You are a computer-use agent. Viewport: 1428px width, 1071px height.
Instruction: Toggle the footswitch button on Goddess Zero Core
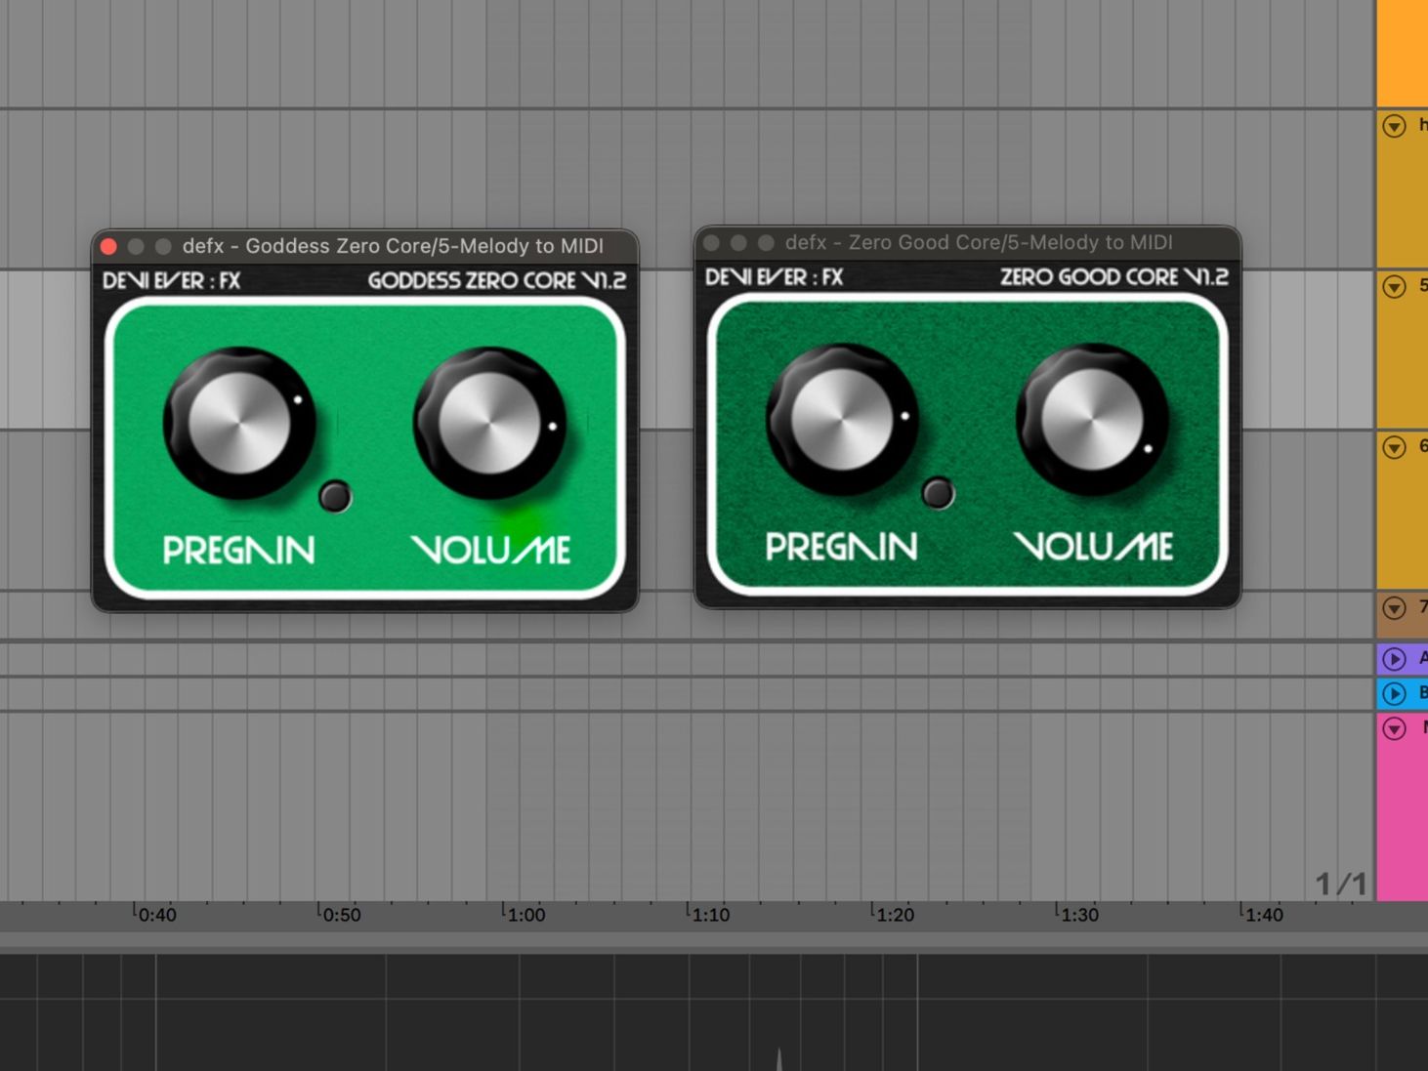tap(335, 496)
